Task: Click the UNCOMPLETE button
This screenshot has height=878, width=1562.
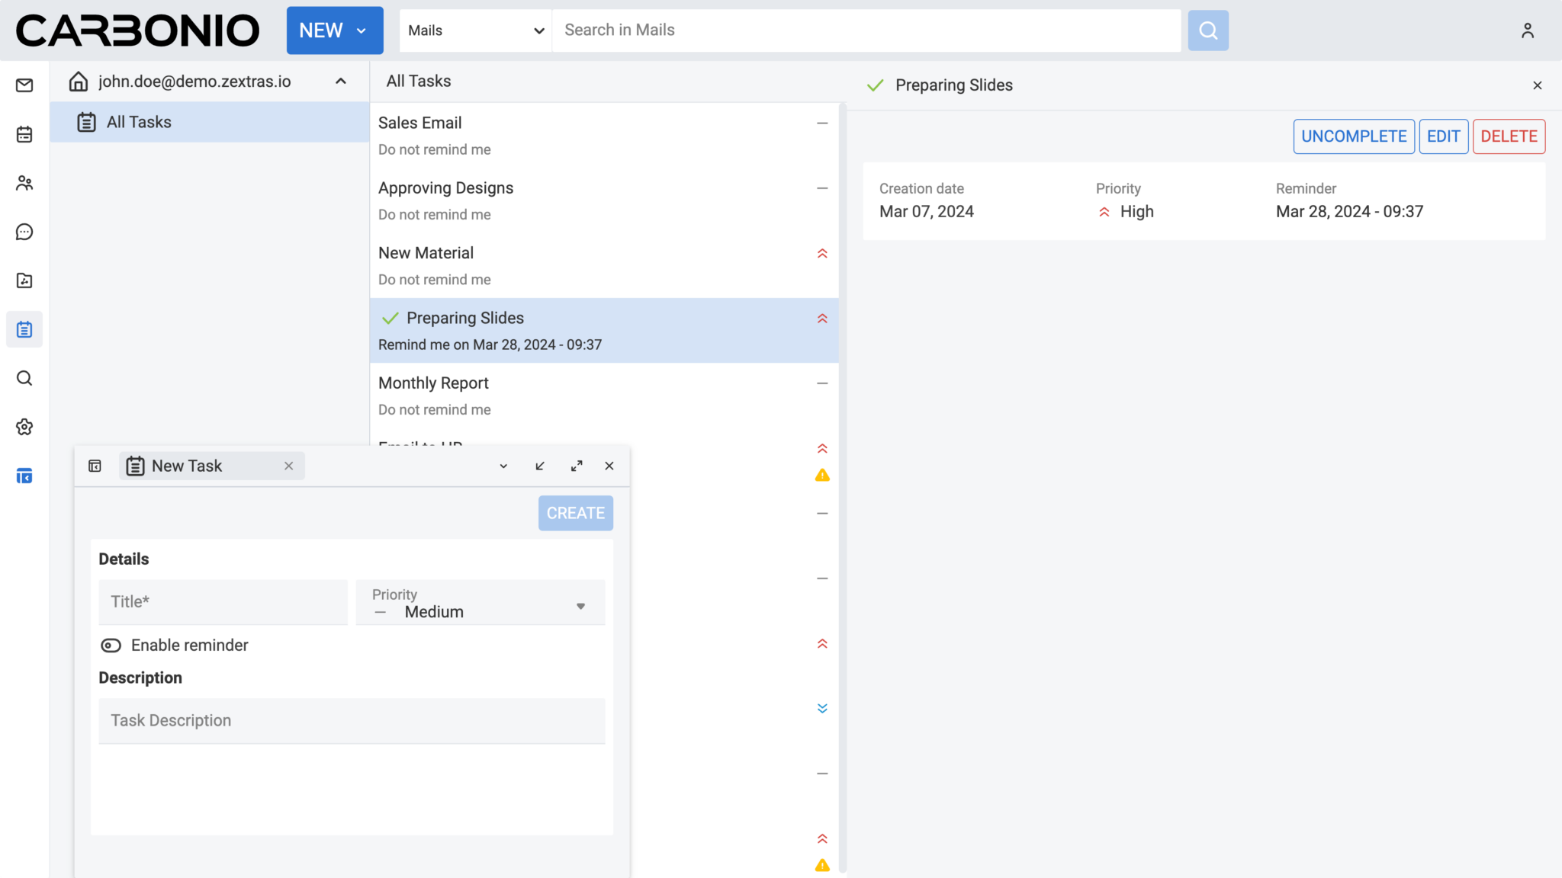Action: click(x=1353, y=136)
